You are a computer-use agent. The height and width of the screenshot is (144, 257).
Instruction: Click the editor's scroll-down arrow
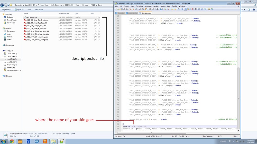(x=238, y=130)
